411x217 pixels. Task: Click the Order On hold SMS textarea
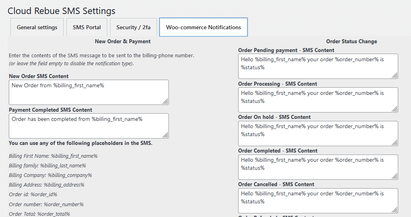point(318,133)
